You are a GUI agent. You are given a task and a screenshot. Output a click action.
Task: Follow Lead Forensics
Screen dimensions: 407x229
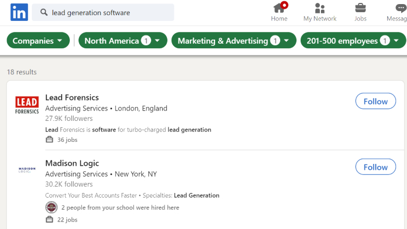(x=376, y=101)
